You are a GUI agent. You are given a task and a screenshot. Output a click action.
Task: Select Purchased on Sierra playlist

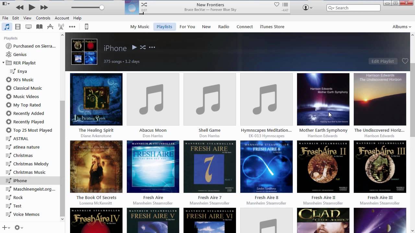click(x=30, y=46)
